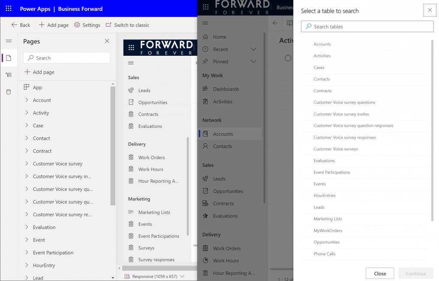This screenshot has height=281, width=439.
Task: Click the preview canvas hamburger icon
Action: (x=131, y=63)
